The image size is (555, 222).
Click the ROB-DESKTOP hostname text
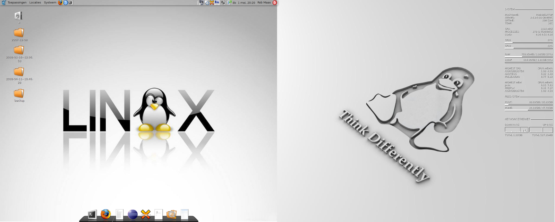tap(544, 15)
